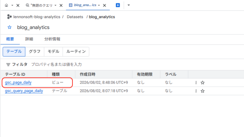The width and height of the screenshot is (244, 137).
Task: Go to lennonsoft-blog-analytics breadcrumb
Action: point(37,17)
